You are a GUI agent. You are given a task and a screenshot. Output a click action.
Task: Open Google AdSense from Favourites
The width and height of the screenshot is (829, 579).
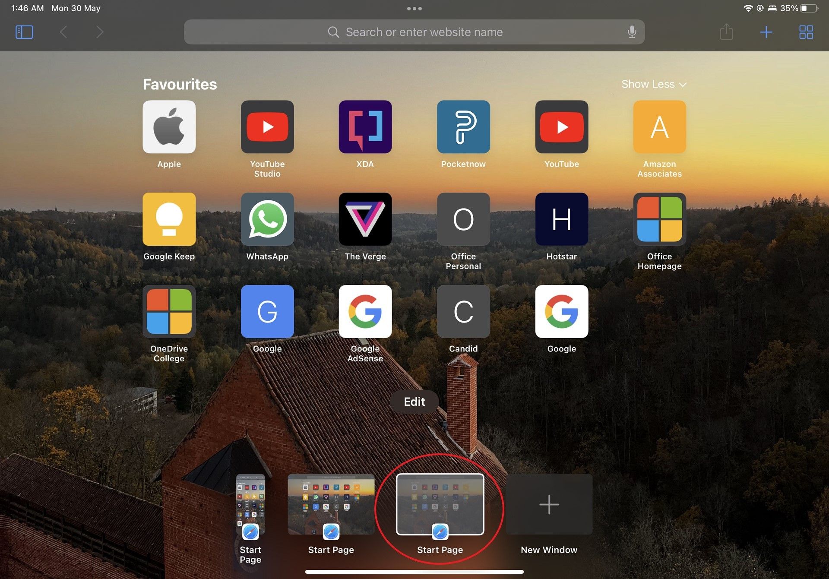[365, 311]
